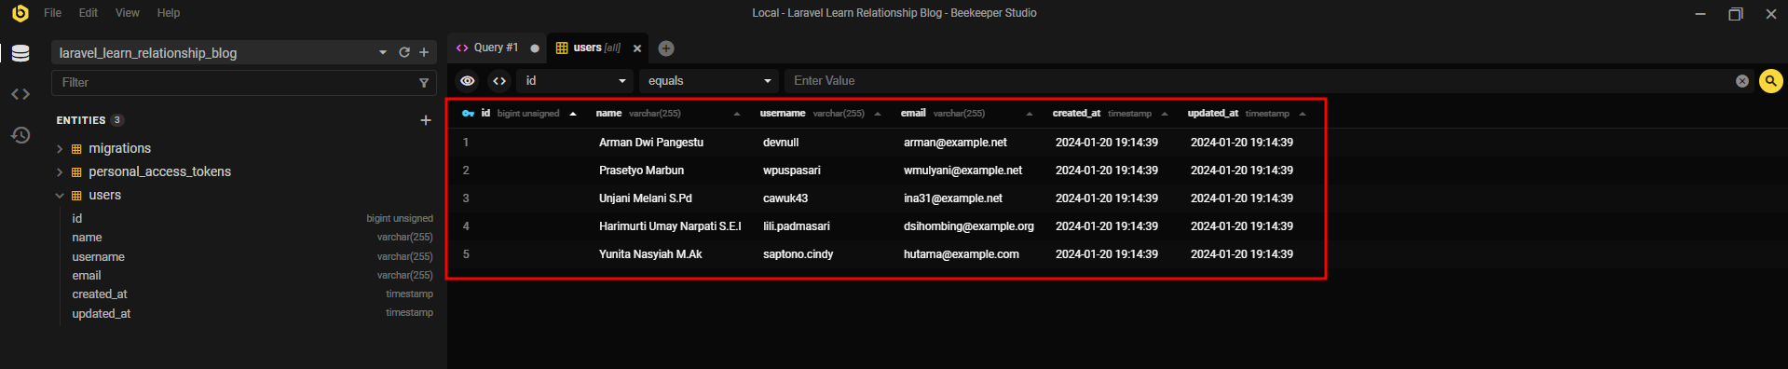Sort by the updated_at column arrow
1788x369 pixels.
pos(1303,114)
